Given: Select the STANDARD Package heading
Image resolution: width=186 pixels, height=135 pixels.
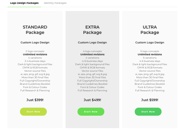Looking at the screenshot, I should coord(35,30).
